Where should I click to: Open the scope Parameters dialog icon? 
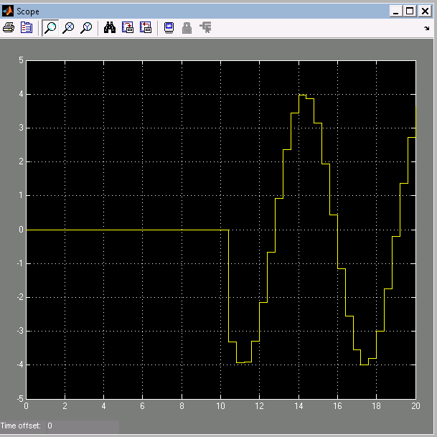click(27, 27)
